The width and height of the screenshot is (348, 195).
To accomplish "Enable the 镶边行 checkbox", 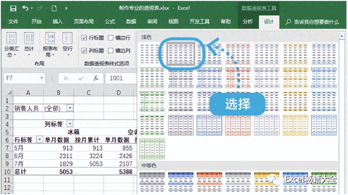I will [x=110, y=38].
